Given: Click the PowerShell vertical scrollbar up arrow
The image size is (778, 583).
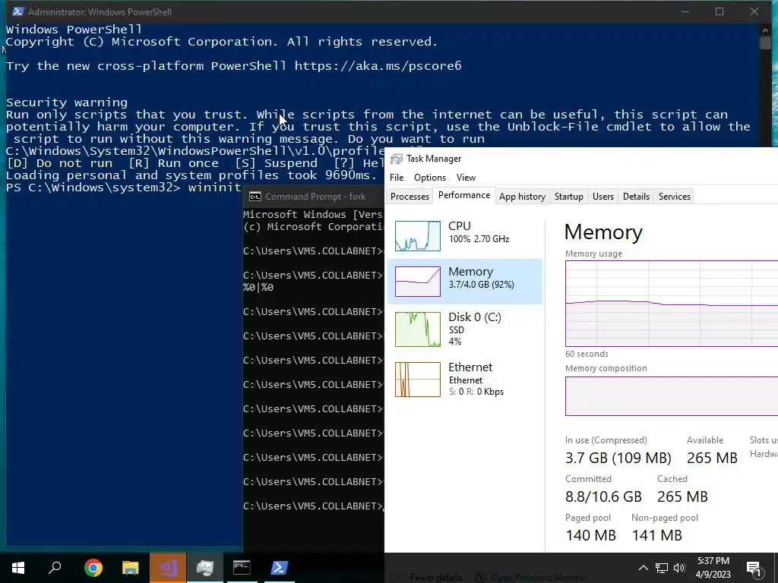Looking at the screenshot, I should pyautogui.click(x=764, y=30).
